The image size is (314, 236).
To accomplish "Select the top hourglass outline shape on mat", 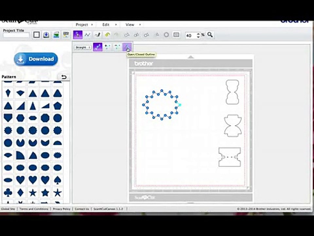I will [232, 92].
